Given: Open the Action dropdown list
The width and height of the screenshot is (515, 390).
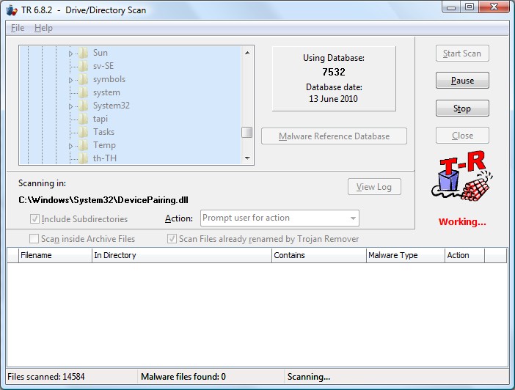Looking at the screenshot, I should point(353,218).
